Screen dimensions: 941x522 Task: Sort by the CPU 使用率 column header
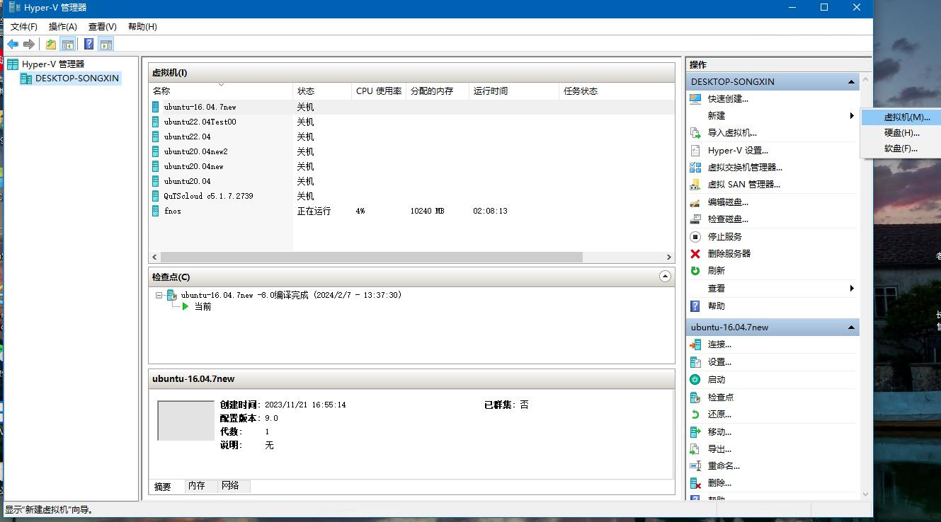(379, 91)
